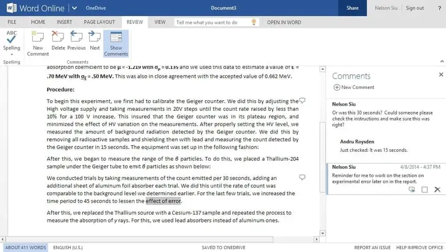Image resolution: width=446 pixels, height=252 pixels.
Task: Click the Word Online logo icon
Action: pos(12,8)
